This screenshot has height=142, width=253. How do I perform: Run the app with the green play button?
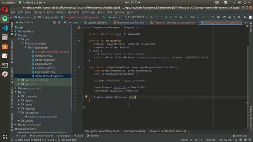(x=152, y=17)
